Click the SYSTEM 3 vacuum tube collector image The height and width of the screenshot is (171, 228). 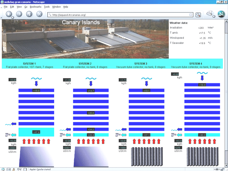(147, 157)
